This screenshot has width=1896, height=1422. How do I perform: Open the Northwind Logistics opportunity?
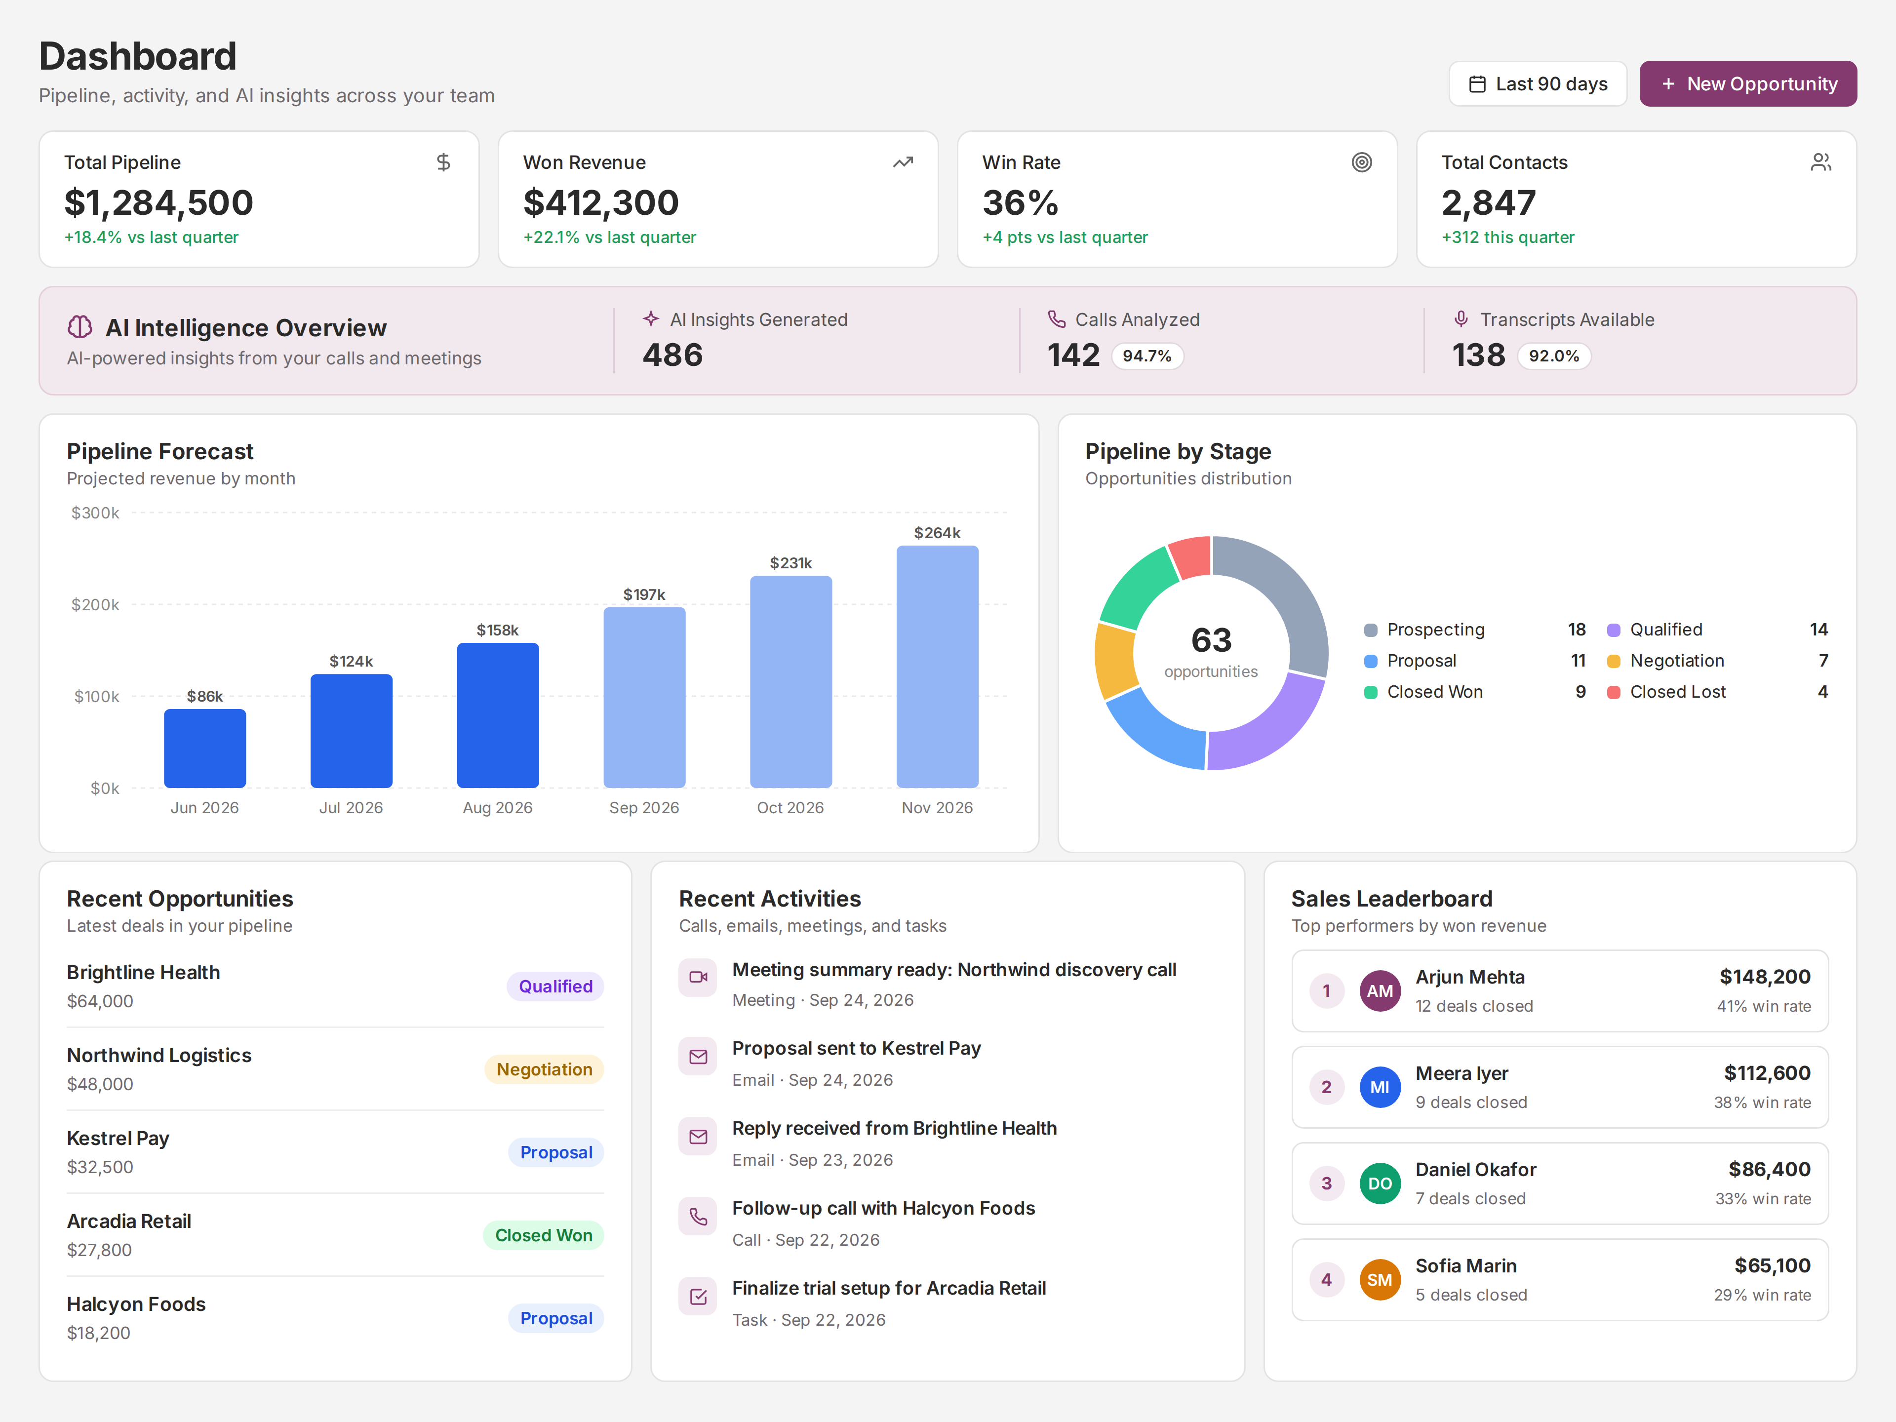pos(335,1070)
